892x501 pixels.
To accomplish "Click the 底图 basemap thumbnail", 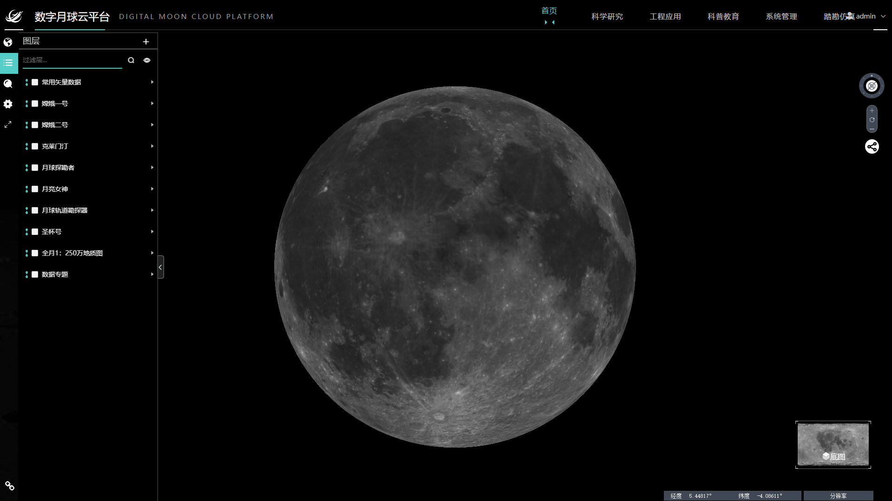I will pyautogui.click(x=833, y=445).
